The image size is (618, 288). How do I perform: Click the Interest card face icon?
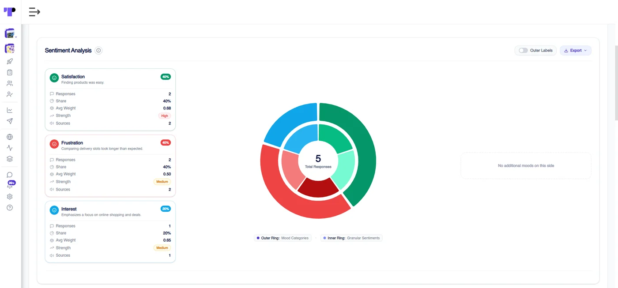[54, 210]
